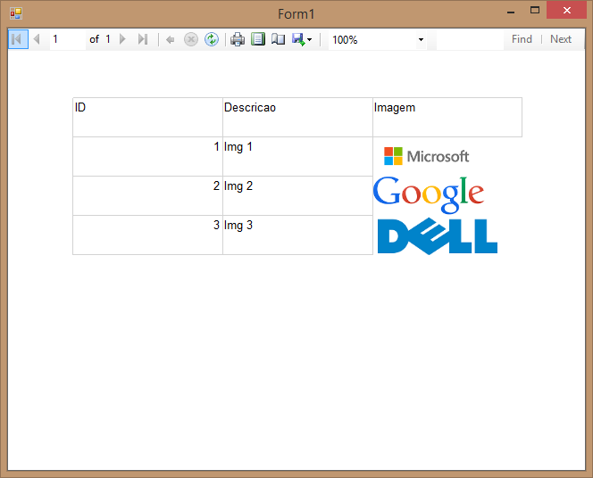
Task: Select the Img 2 cell
Action: (x=297, y=196)
